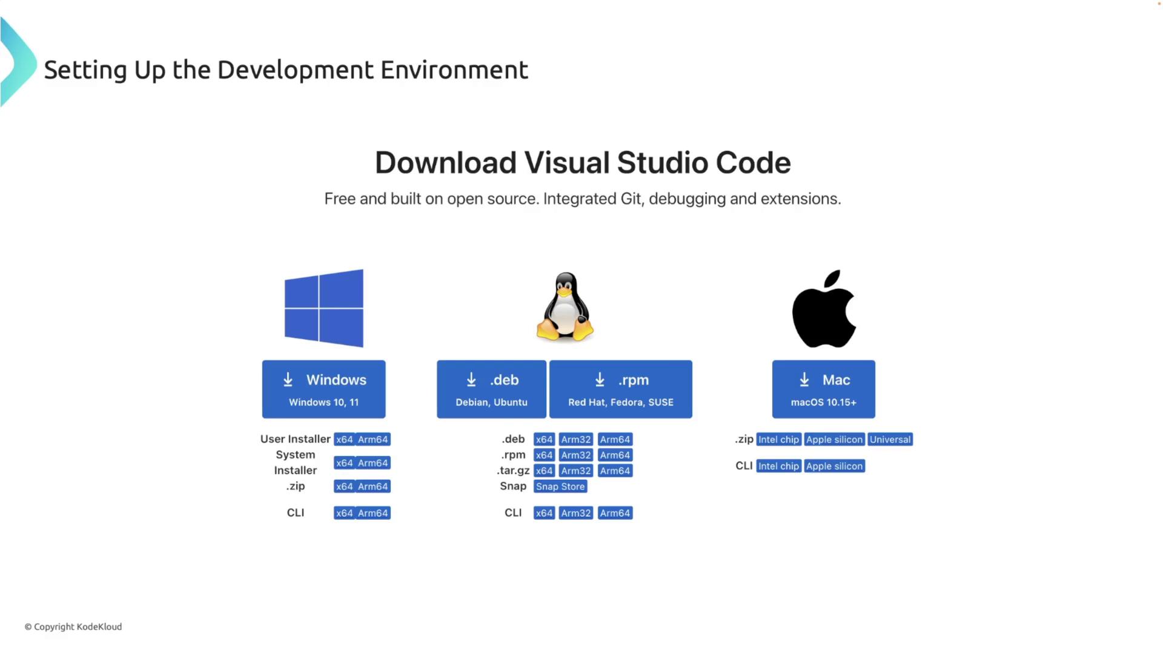This screenshot has height=654, width=1163.
Task: Click download arrow on Mac button
Action: pyautogui.click(x=804, y=380)
